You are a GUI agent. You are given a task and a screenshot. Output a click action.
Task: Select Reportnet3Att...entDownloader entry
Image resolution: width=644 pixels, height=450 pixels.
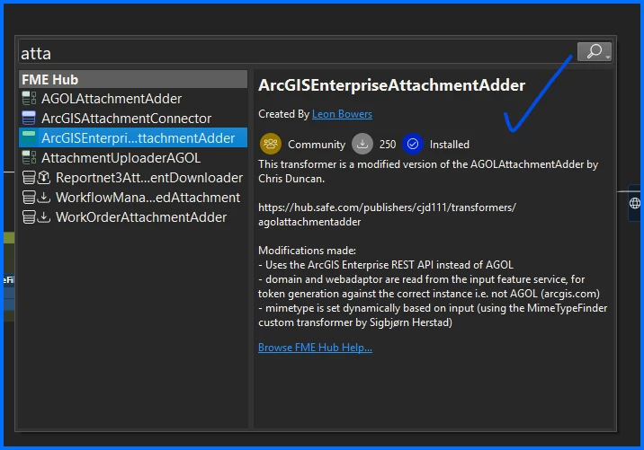pos(133,178)
